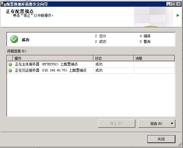Open the 报告(R) dropdown arrow
The image size is (183, 148).
pyautogui.click(x=172, y=124)
